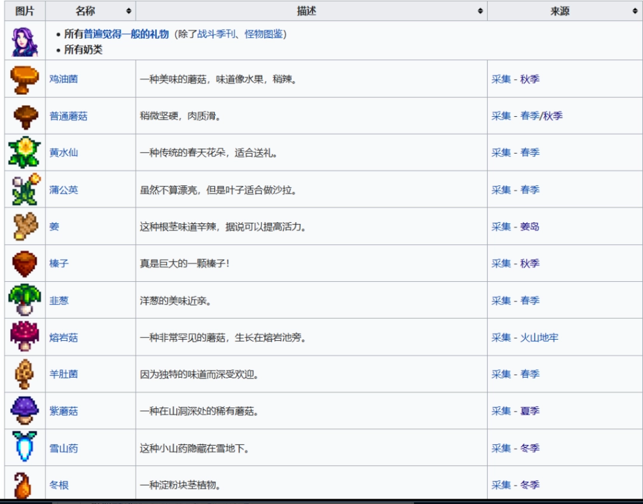643x504 pixels.
Task: Open the 冬根 name link
Action: click(58, 485)
